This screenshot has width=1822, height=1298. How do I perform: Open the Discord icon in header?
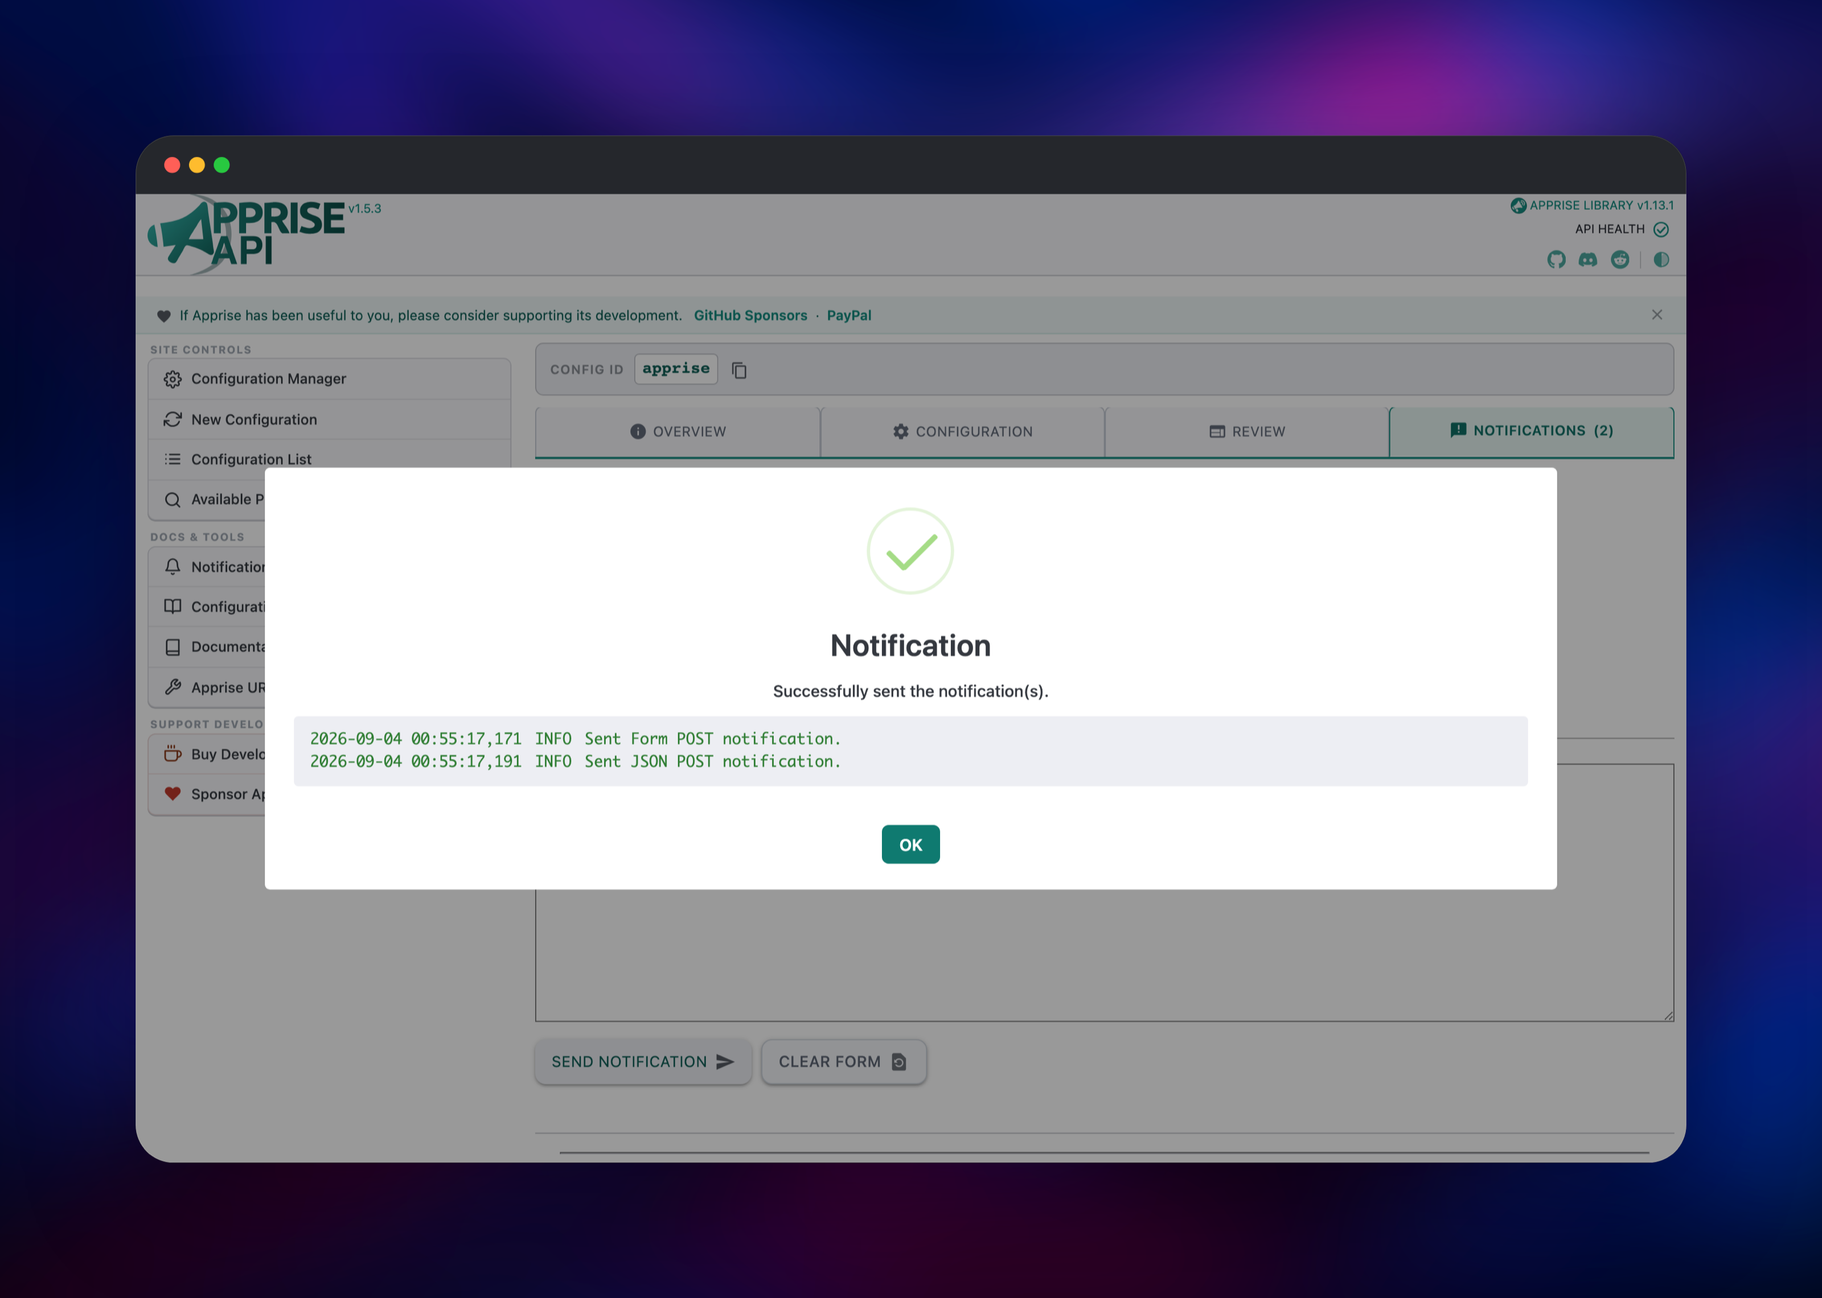tap(1588, 259)
